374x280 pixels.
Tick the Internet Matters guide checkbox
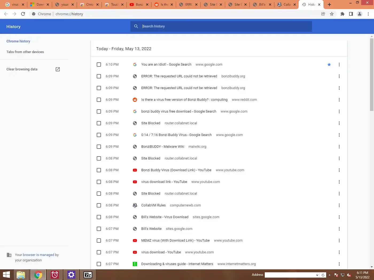point(99,264)
